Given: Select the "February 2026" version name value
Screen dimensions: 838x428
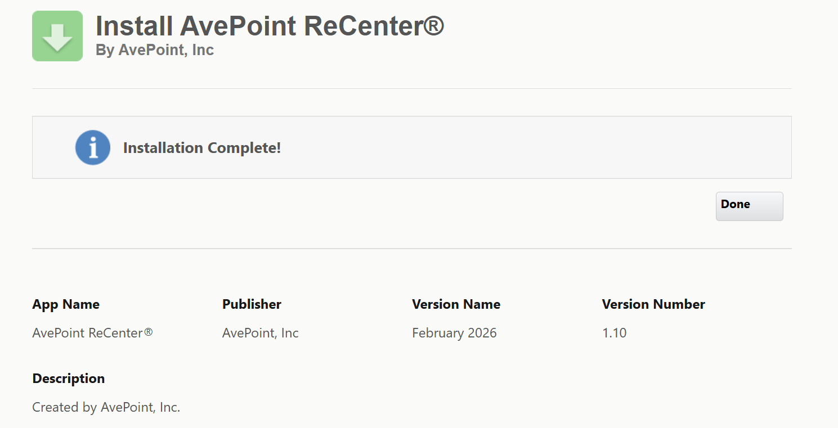Looking at the screenshot, I should (454, 333).
